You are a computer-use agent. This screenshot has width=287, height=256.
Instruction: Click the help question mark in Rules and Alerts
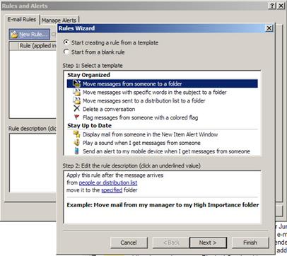click(272, 6)
